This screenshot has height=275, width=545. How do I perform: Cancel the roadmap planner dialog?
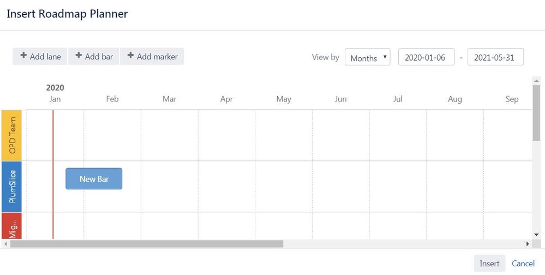[x=523, y=264]
